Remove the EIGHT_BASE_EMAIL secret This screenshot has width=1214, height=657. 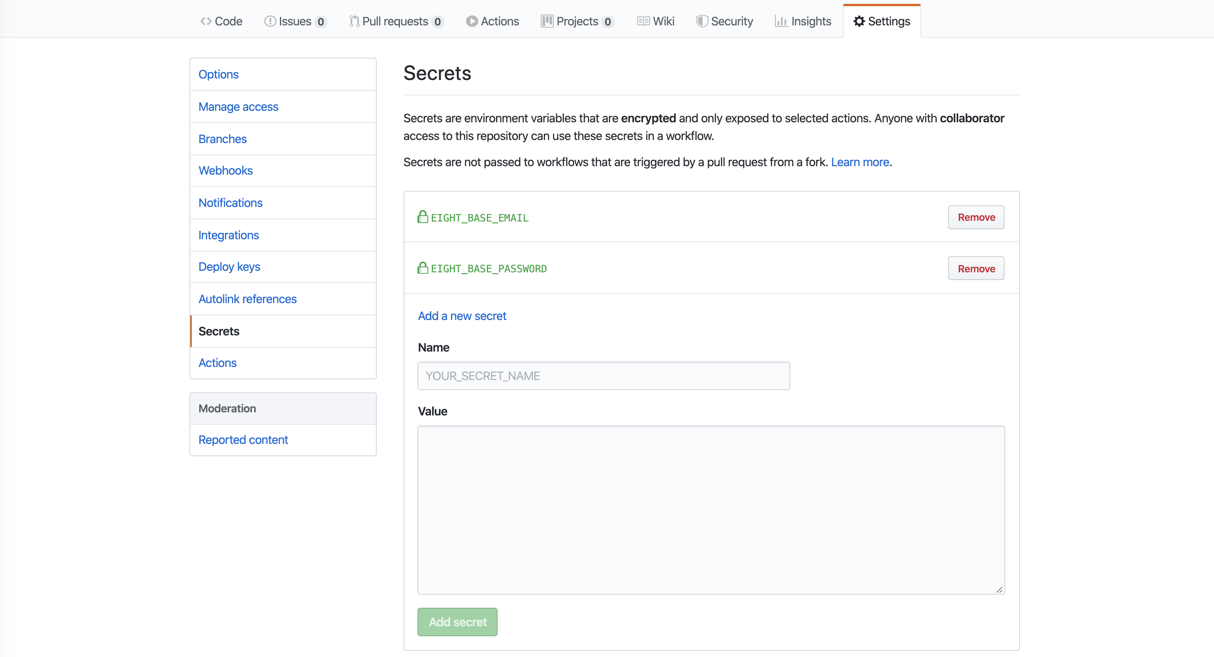[x=976, y=217]
